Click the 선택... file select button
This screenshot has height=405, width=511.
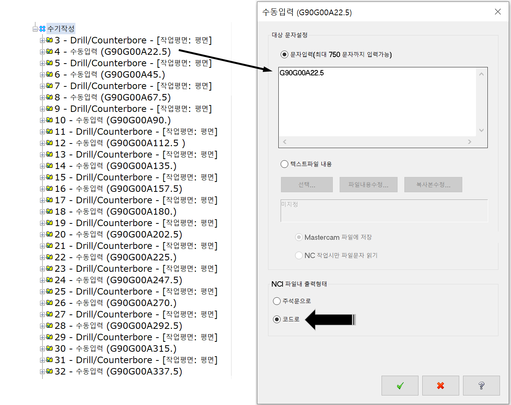pos(307,185)
